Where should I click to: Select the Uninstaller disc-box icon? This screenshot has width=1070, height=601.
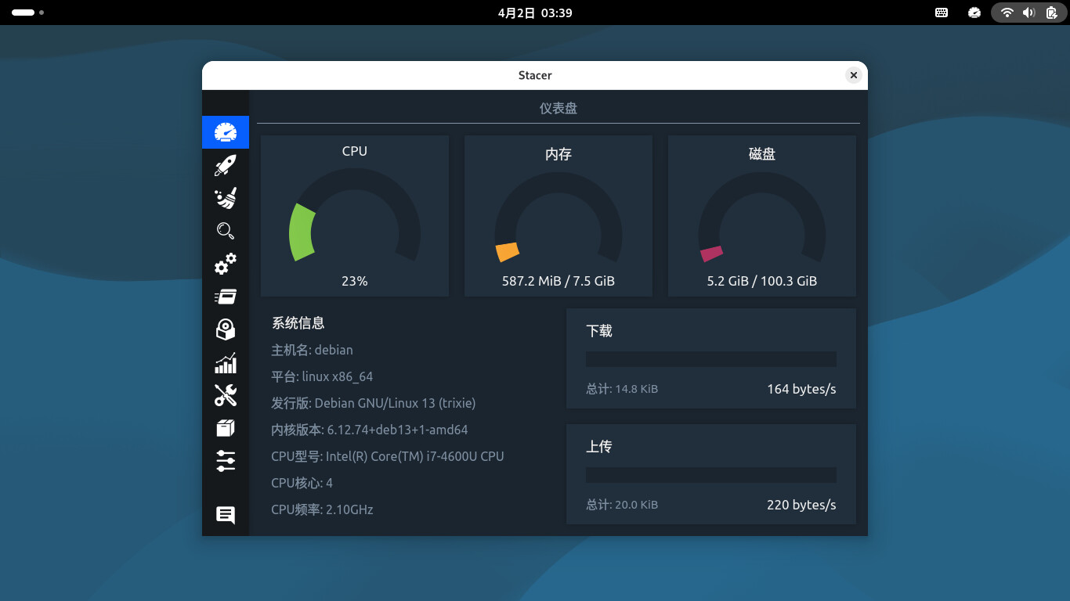[x=226, y=329]
